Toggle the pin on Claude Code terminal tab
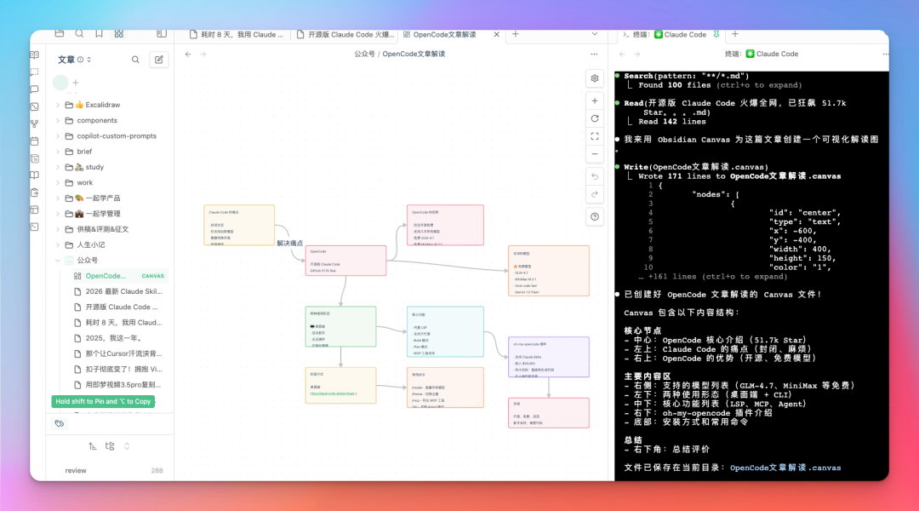Screen dimensions: 919x511 coord(716,35)
